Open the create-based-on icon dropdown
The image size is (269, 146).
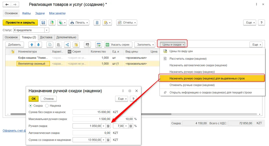[62, 23]
